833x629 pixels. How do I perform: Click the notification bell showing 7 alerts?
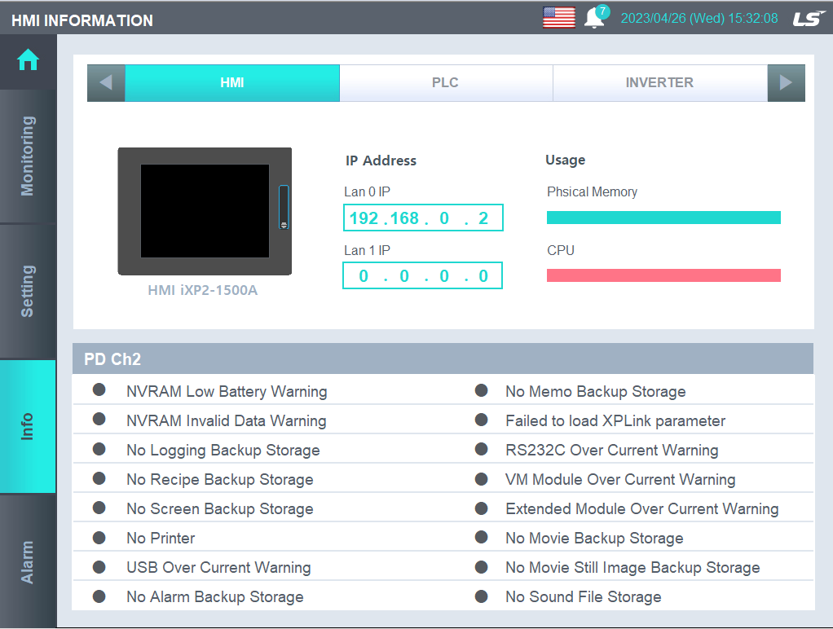(595, 16)
